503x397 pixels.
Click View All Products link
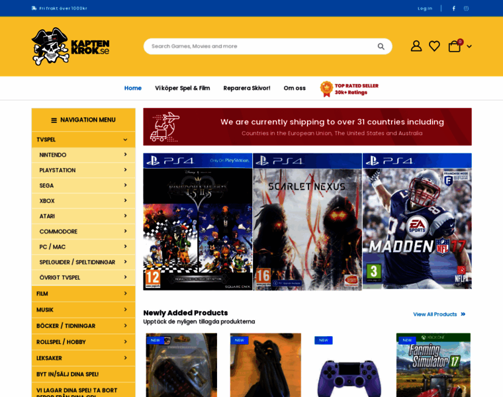[x=439, y=314]
